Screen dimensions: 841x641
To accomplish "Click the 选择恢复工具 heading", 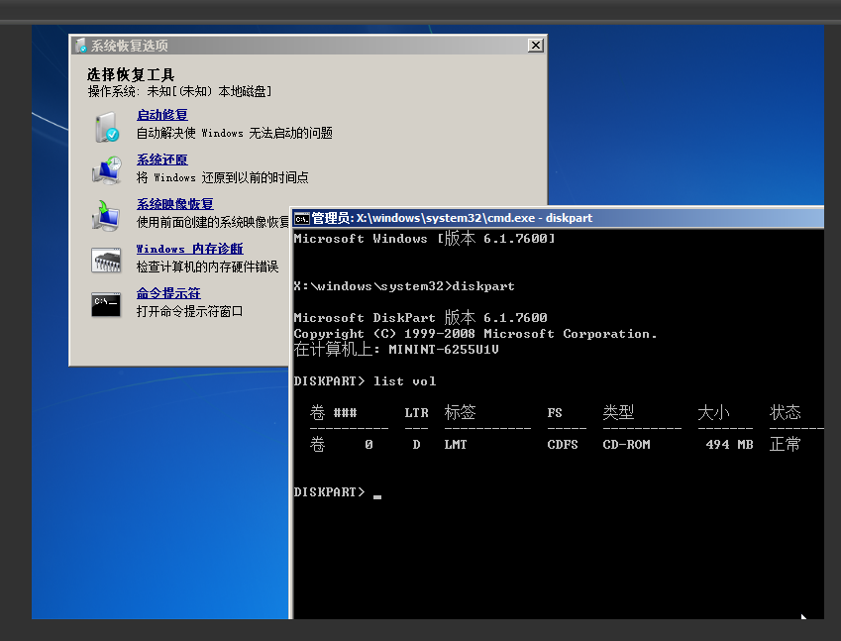I will tap(131, 74).
